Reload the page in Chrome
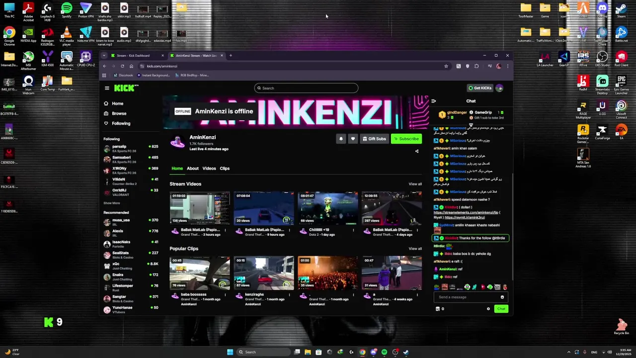 [x=122, y=66]
